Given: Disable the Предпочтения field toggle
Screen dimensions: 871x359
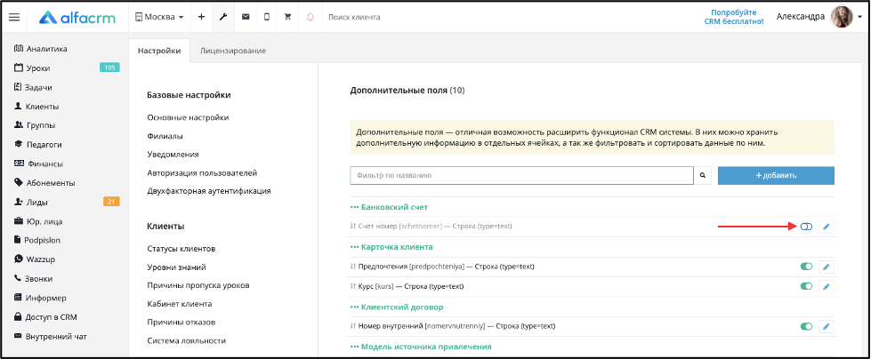Looking at the screenshot, I should 806,267.
